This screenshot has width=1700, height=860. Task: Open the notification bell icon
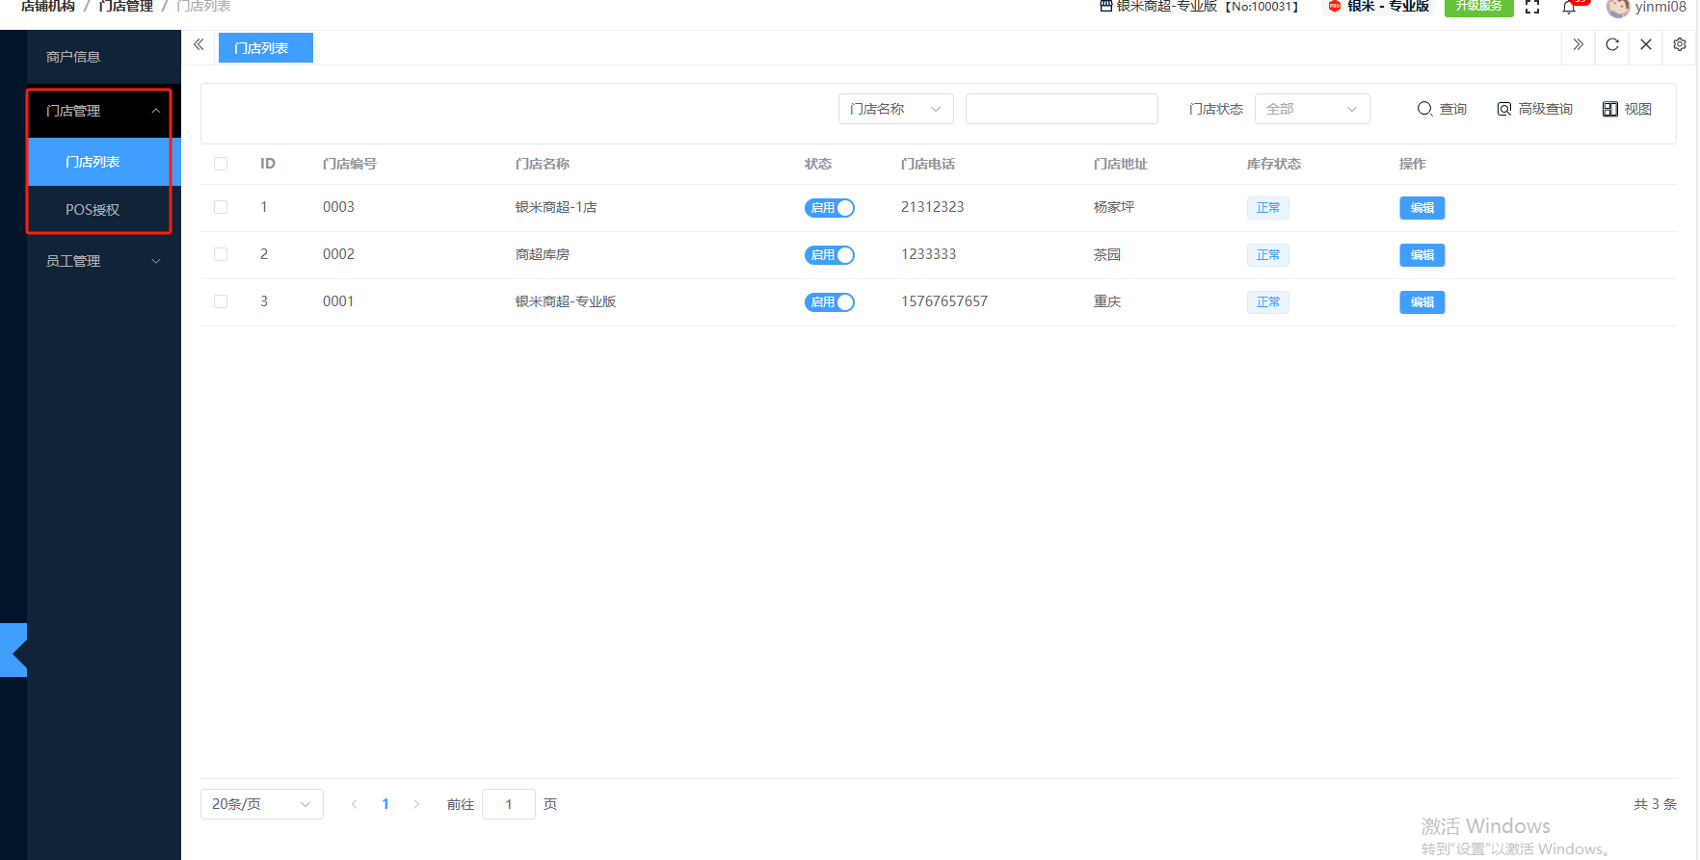(x=1569, y=8)
